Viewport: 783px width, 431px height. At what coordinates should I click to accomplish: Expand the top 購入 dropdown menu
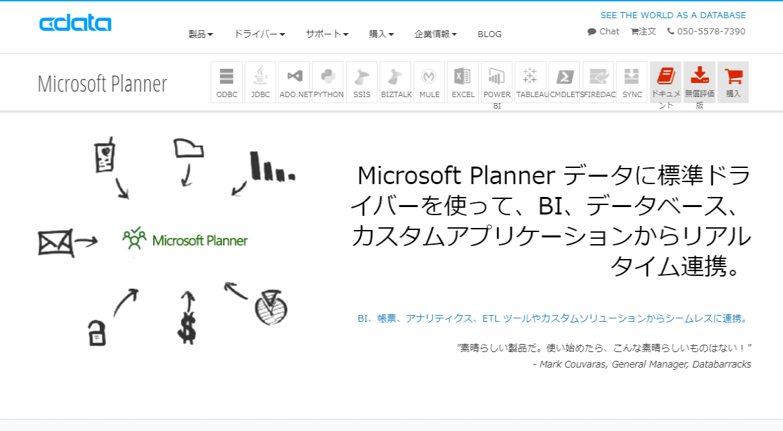click(x=382, y=34)
